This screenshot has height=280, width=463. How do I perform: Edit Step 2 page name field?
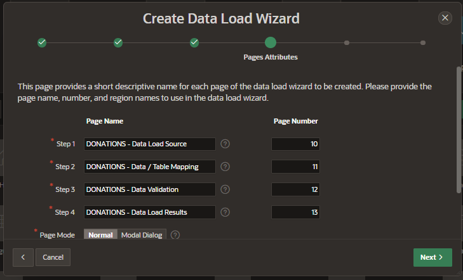(150, 167)
